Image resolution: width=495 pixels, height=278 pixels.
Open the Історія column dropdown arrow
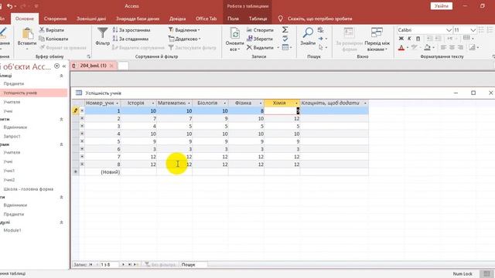point(153,103)
